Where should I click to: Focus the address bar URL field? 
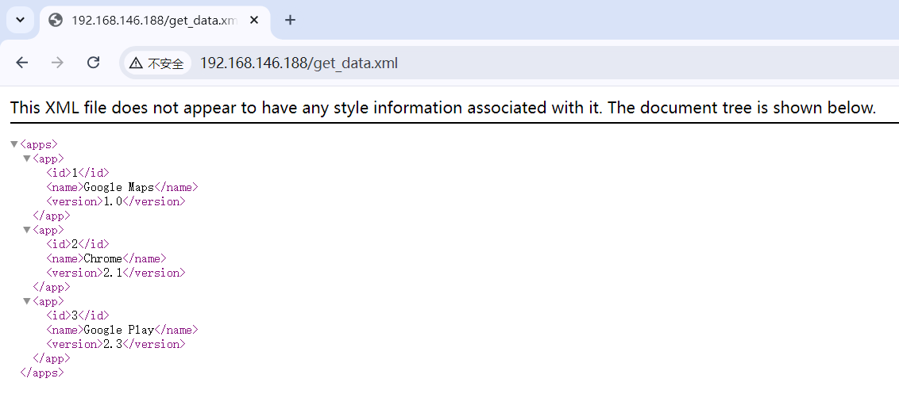(x=477, y=63)
